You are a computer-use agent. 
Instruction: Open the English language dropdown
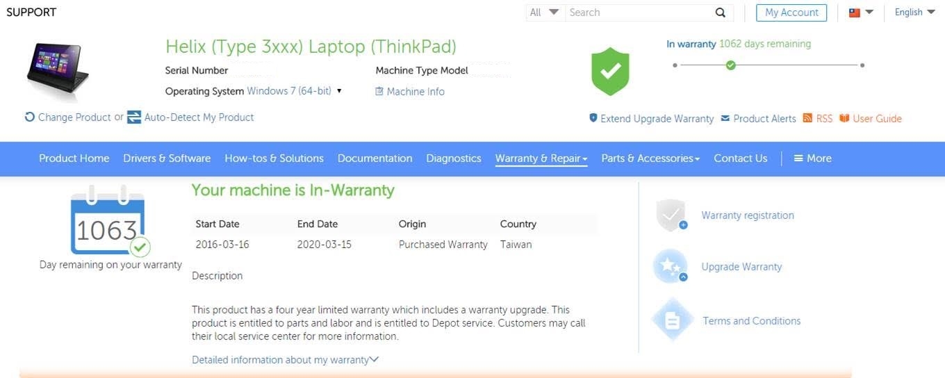click(914, 13)
